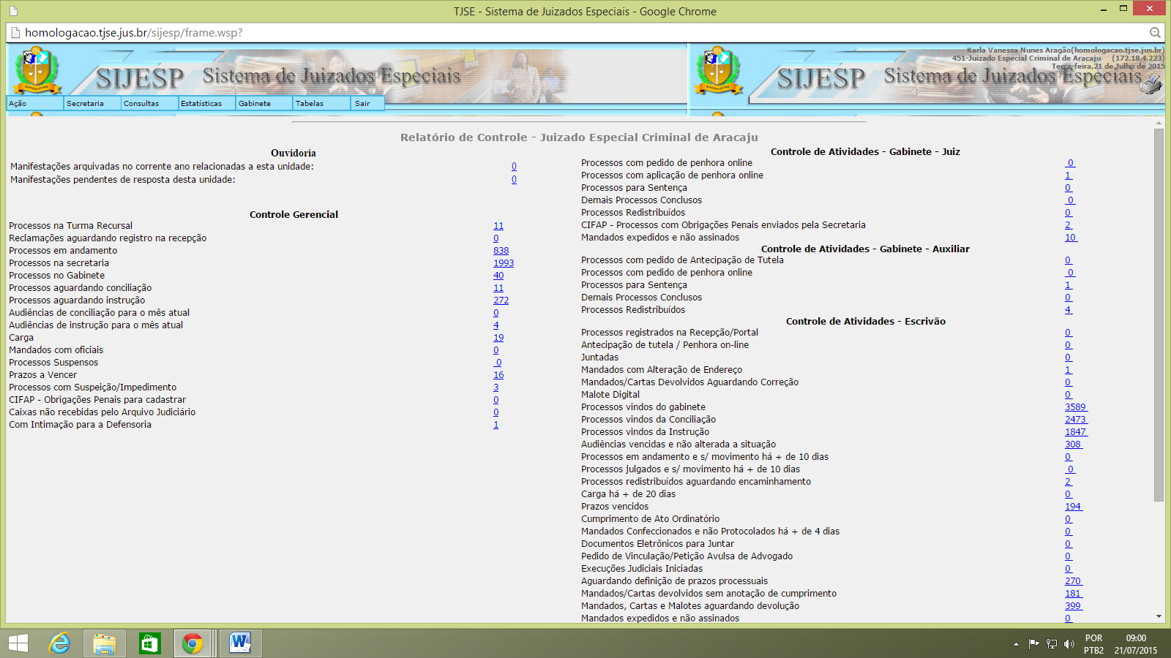The width and height of the screenshot is (1171, 658).
Task: Open Windows Store from the taskbar
Action: (149, 643)
